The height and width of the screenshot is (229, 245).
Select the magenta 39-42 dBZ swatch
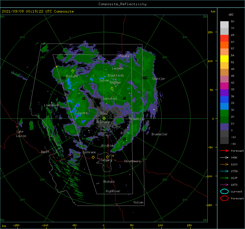pyautogui.click(x=224, y=86)
